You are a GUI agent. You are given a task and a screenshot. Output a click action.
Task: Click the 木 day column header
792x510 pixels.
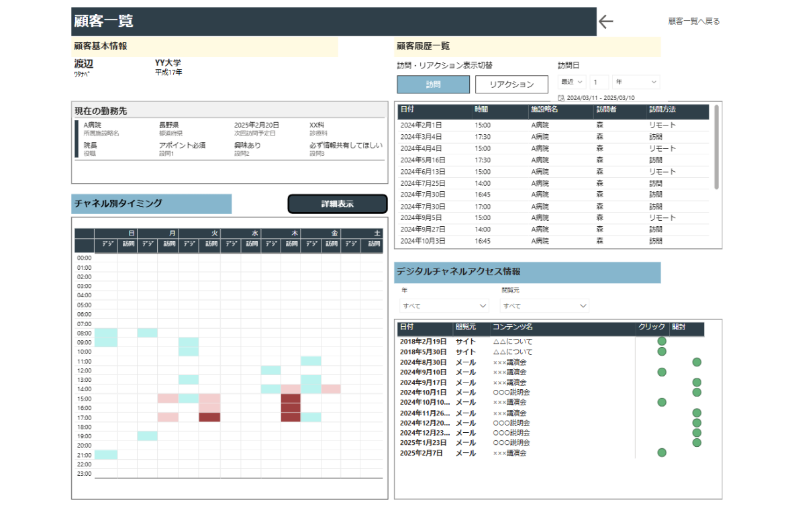pyautogui.click(x=281, y=234)
